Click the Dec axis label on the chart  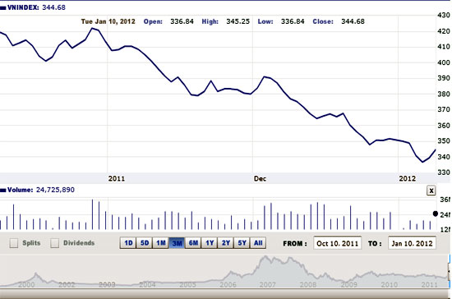260,178
